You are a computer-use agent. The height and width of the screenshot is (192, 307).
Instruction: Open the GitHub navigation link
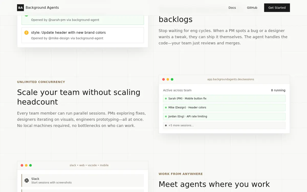252,8
